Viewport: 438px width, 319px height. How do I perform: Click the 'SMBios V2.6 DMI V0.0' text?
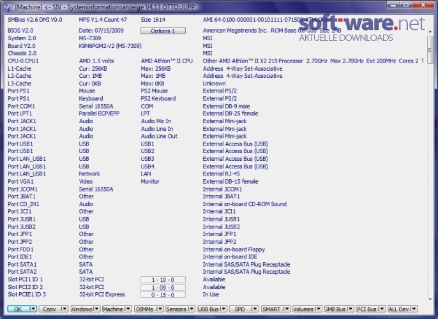35,20
